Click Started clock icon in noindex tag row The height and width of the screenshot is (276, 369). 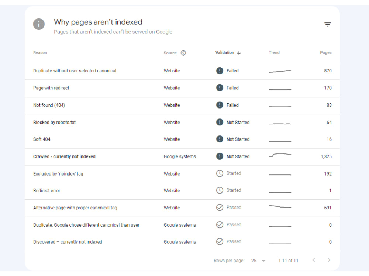(x=220, y=173)
